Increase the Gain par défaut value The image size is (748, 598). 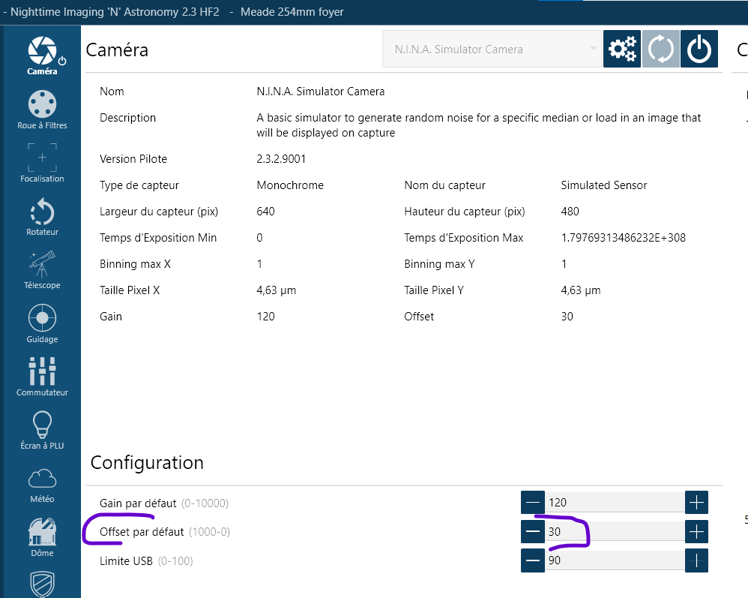696,503
